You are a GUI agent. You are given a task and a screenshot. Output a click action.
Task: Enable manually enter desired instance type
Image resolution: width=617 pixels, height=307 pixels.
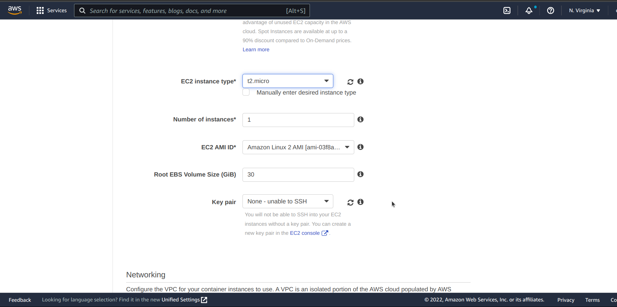pos(246,92)
